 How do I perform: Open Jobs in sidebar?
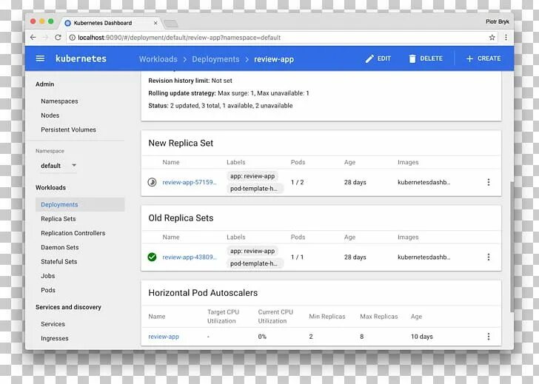tap(48, 276)
